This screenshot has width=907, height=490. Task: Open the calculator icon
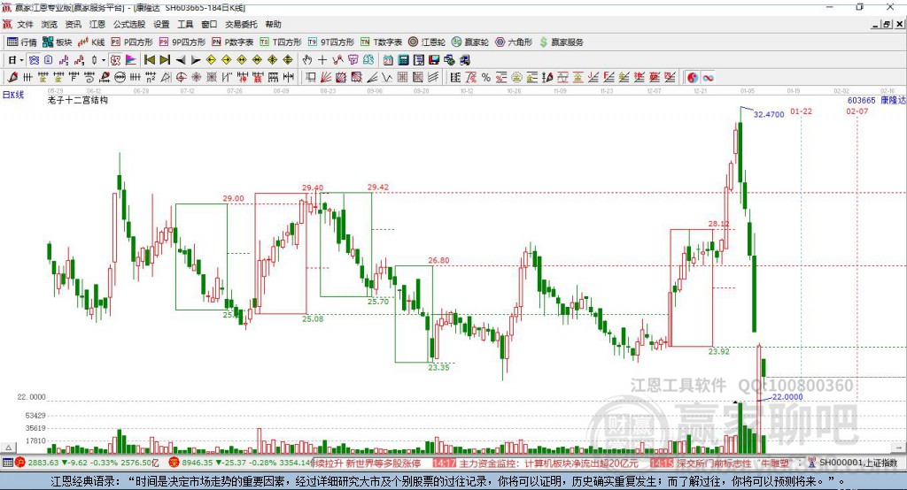point(403,60)
